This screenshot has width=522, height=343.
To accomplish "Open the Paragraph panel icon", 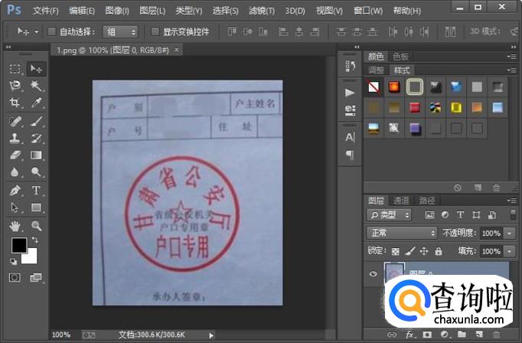I will (350, 155).
